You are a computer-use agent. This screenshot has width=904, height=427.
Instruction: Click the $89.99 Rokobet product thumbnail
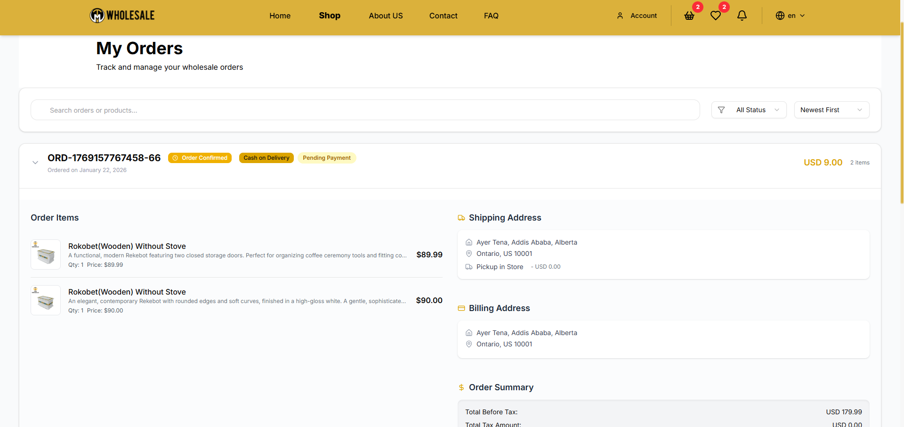click(46, 255)
